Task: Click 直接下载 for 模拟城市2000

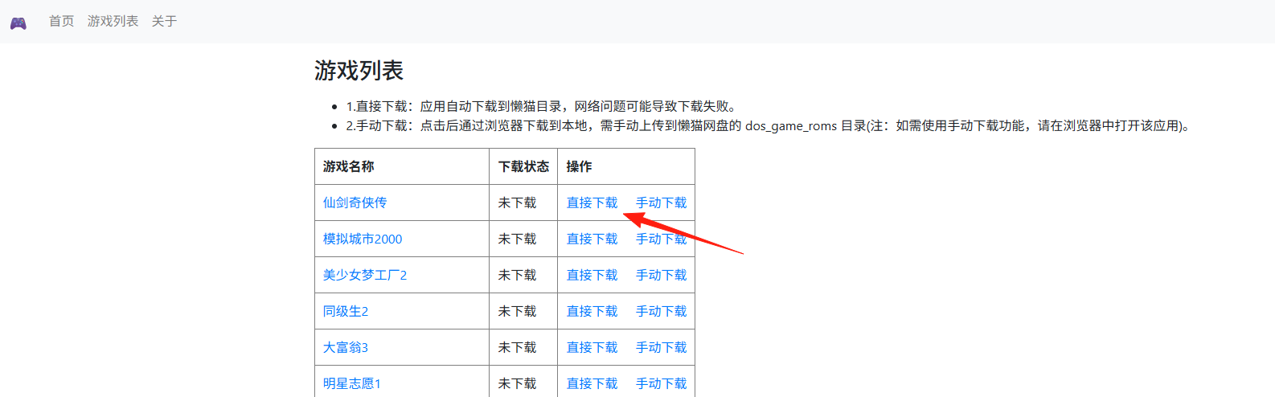Action: pyautogui.click(x=592, y=239)
